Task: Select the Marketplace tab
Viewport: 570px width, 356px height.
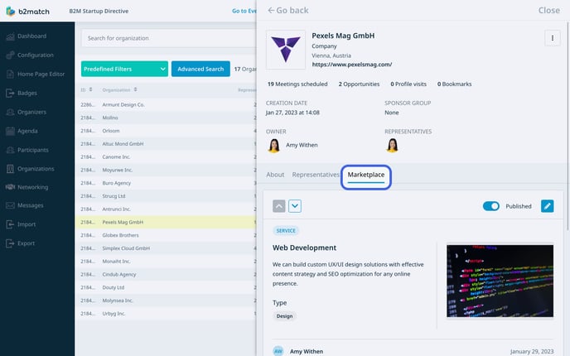Action: click(x=365, y=175)
